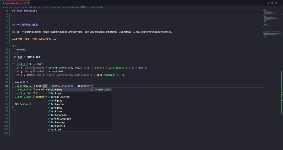Screen dimensions: 283x150
Task: Jump to the sticky Math functions heading
Action: [x=25, y=11]
